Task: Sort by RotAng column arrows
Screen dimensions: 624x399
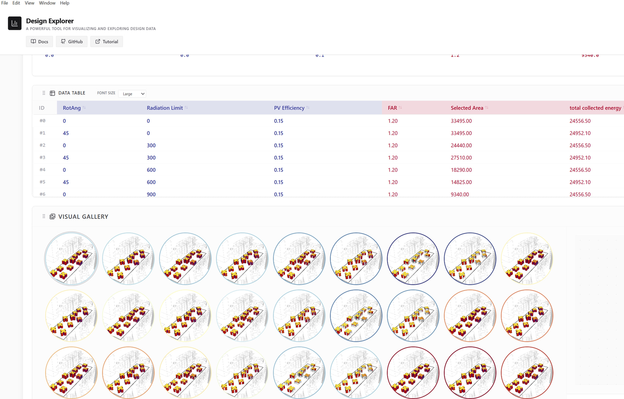Action: tap(84, 108)
